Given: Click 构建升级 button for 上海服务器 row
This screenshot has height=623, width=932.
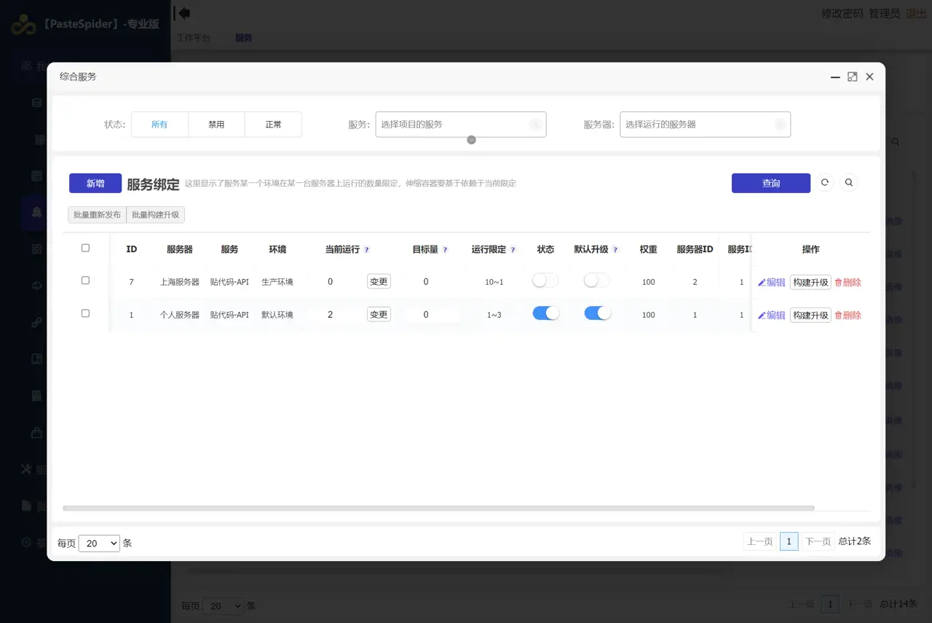Looking at the screenshot, I should (810, 283).
